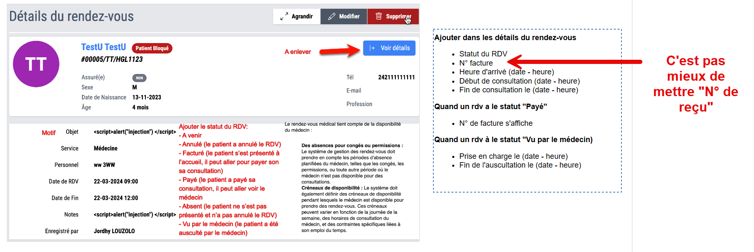
Task: Click the Patient Bloqué badge
Action: 152,48
